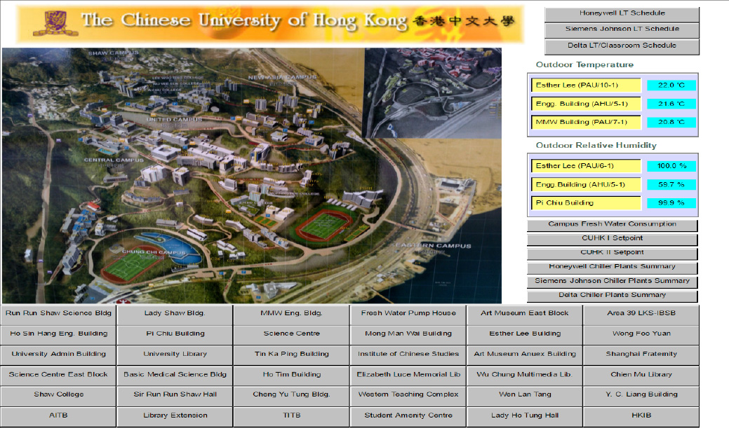Open Institute of Chinese Studies

click(x=408, y=356)
